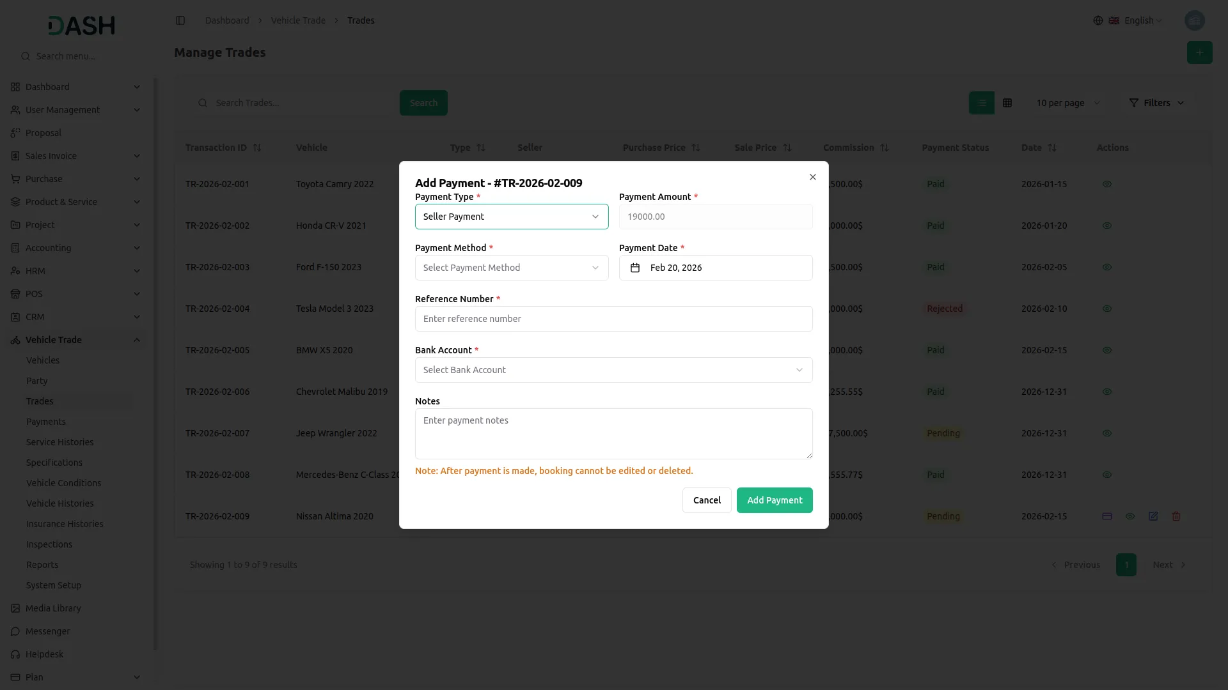Click the edit icon for Nissan Altima row
1228x690 pixels.
1153,516
